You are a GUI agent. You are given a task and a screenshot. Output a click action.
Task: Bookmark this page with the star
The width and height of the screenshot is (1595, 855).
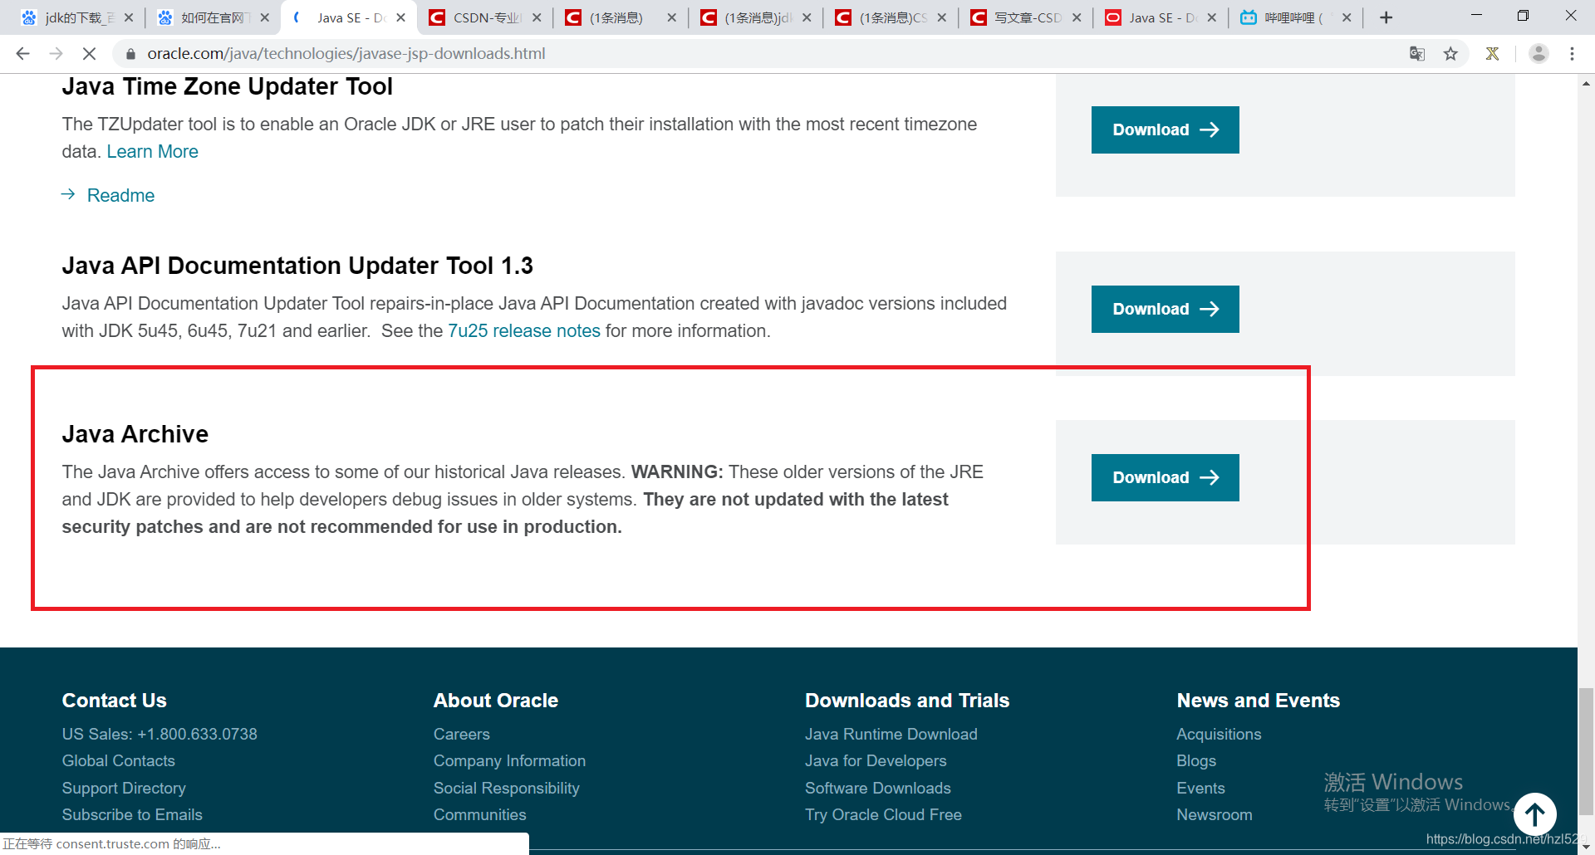(x=1450, y=54)
